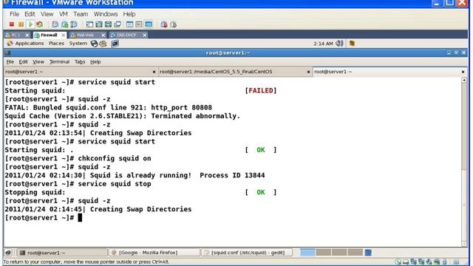Switch to the Mail-Web virtual machine tab
Image resolution: width=473 pixels, height=266 pixels.
(87, 35)
